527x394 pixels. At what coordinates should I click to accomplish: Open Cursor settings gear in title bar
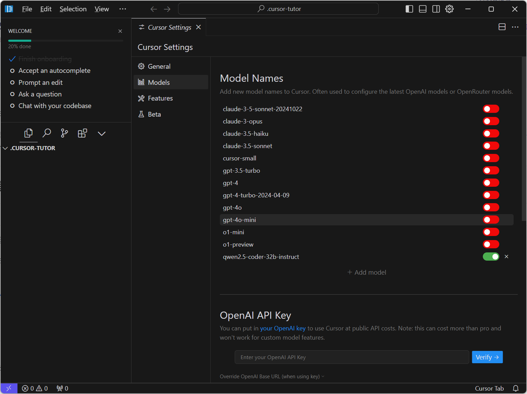449,9
